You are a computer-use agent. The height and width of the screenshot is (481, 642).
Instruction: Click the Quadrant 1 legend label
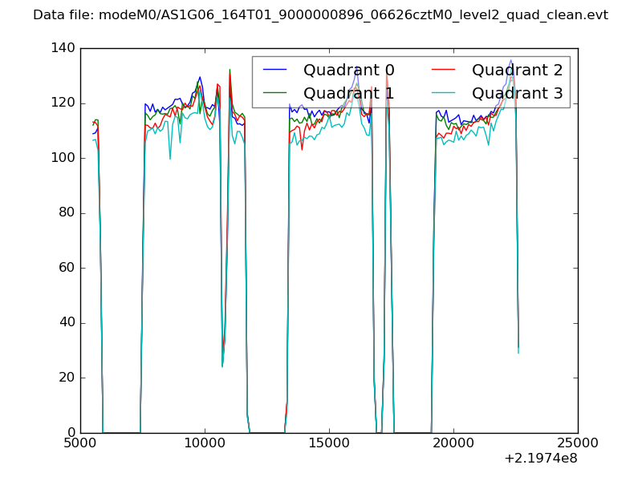coord(348,93)
